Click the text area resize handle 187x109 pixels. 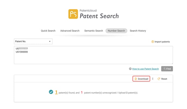pyautogui.click(x=172, y=63)
